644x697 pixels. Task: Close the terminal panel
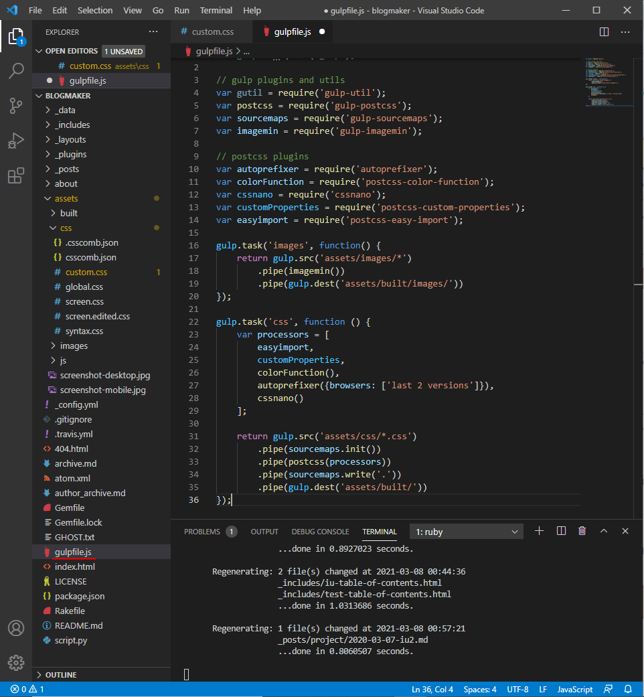point(625,531)
